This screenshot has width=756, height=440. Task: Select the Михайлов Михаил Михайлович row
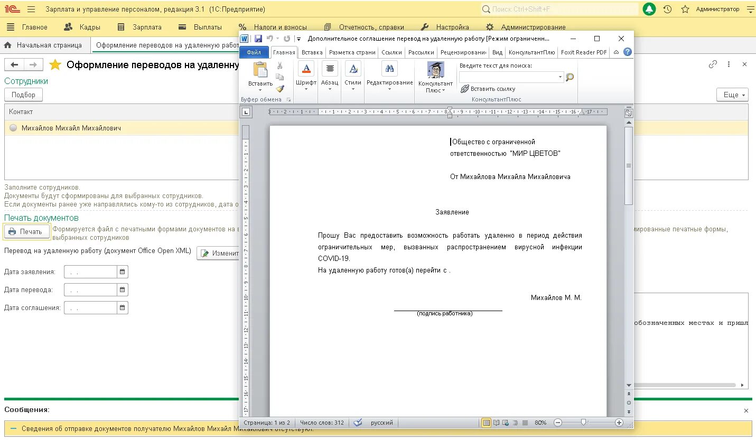coord(122,128)
